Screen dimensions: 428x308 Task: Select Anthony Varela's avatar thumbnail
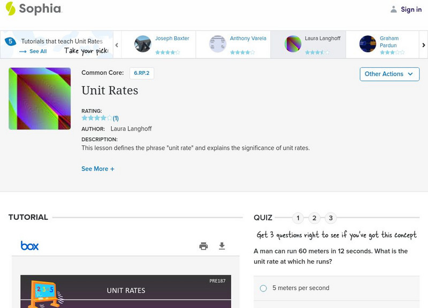217,44
